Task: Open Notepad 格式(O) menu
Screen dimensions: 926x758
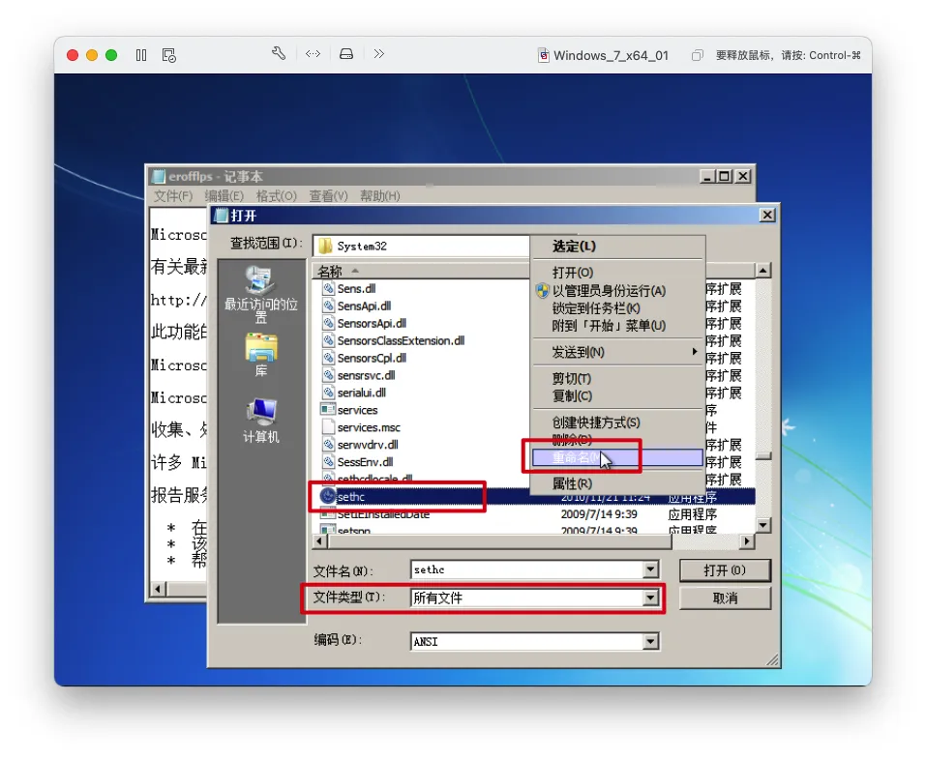Action: (277, 196)
